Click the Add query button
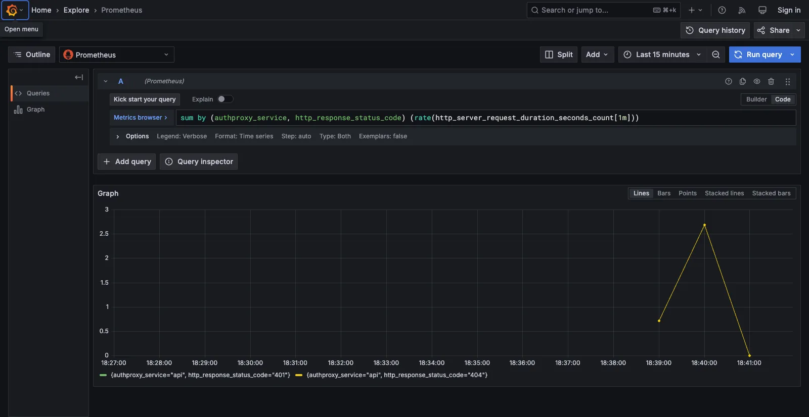Image resolution: width=809 pixels, height=417 pixels. (x=127, y=162)
